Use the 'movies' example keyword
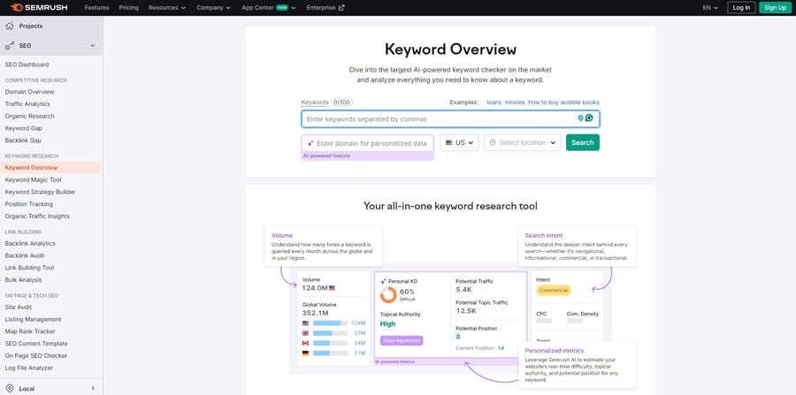Viewport: 796px width, 395px height. click(x=515, y=103)
